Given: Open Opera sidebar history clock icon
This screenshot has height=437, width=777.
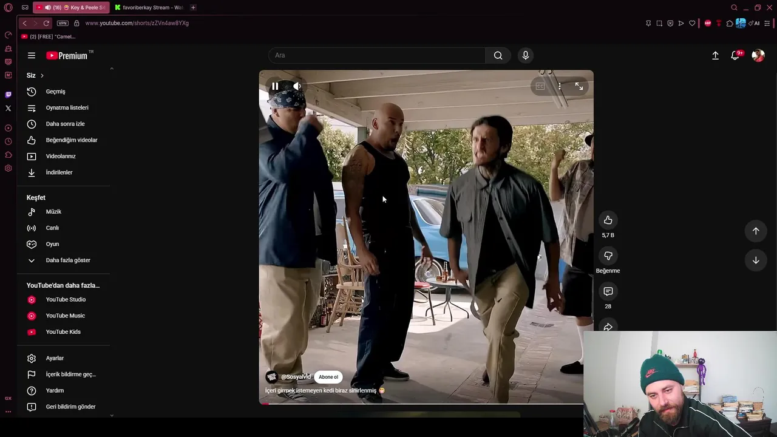Looking at the screenshot, I should click(8, 141).
